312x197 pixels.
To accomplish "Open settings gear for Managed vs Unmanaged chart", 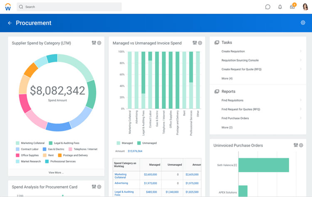I will (x=200, y=43).
